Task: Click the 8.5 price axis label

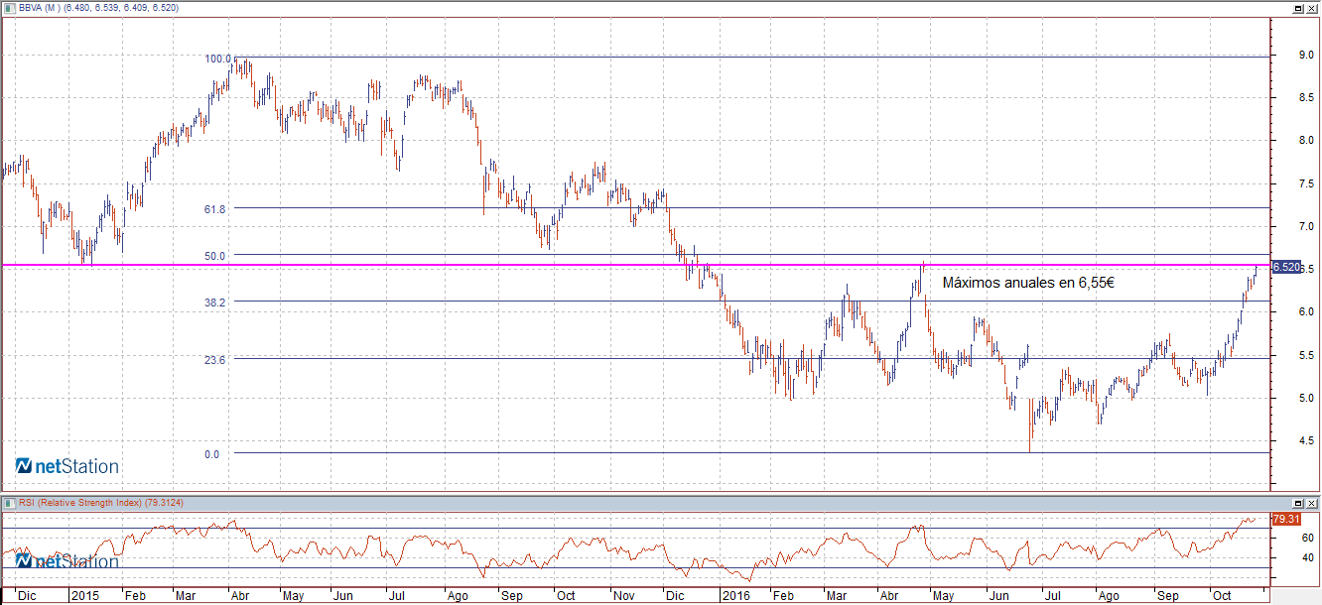Action: tap(1306, 97)
